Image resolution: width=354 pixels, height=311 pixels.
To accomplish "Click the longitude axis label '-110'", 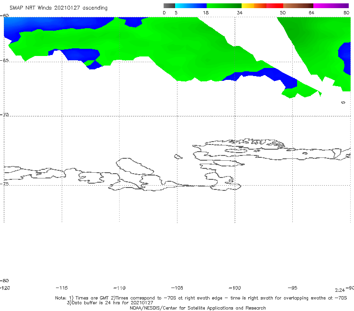I will coord(120,288).
